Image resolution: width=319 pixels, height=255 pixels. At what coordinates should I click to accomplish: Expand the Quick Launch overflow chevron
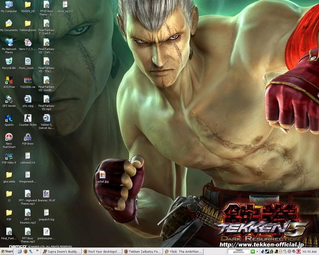pyautogui.click(x=37, y=251)
